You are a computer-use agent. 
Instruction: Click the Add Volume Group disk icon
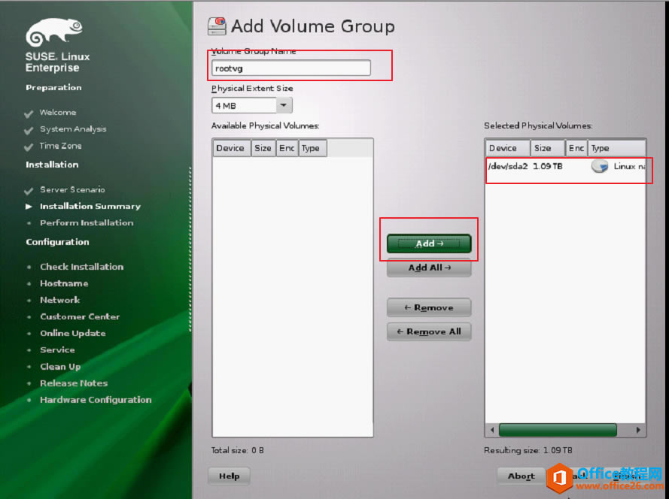point(217,26)
